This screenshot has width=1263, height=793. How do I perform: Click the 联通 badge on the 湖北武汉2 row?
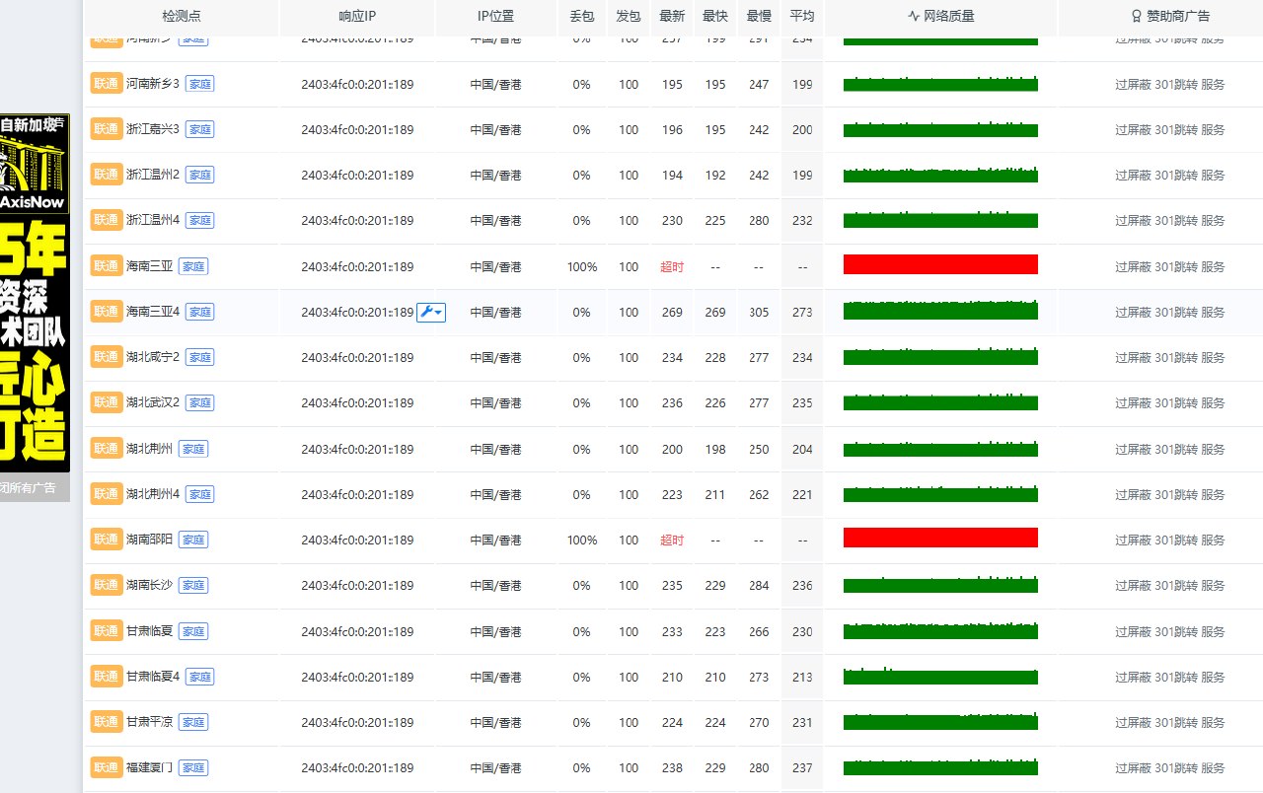(x=107, y=402)
